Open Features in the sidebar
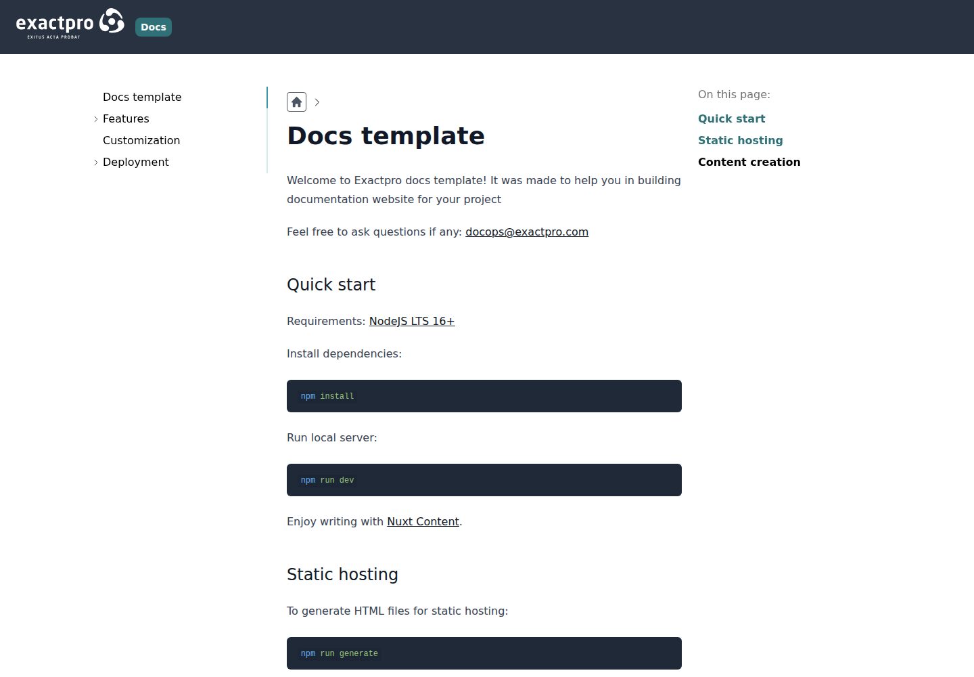 (126, 118)
